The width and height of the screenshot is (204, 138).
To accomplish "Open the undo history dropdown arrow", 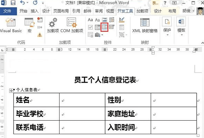I will [x=28, y=3].
